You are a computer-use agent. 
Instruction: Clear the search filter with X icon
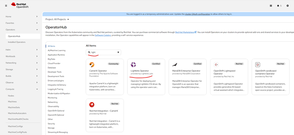118,52
